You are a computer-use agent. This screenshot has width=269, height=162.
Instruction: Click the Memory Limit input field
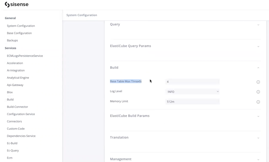(x=192, y=102)
